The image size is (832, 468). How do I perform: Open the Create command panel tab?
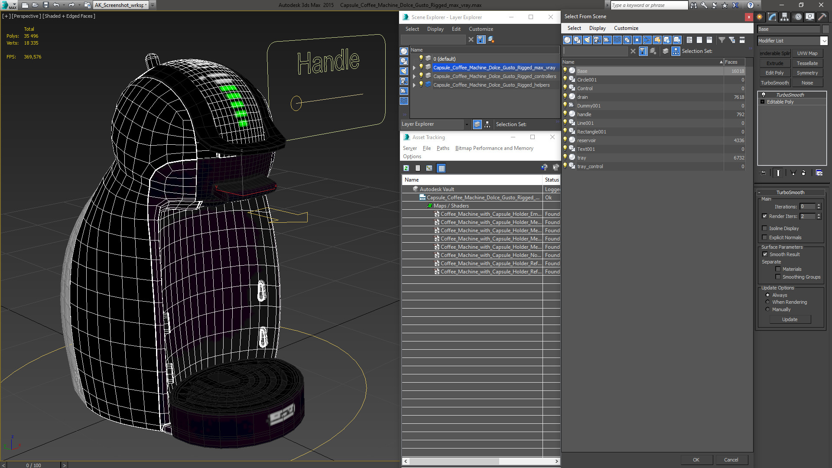point(760,17)
